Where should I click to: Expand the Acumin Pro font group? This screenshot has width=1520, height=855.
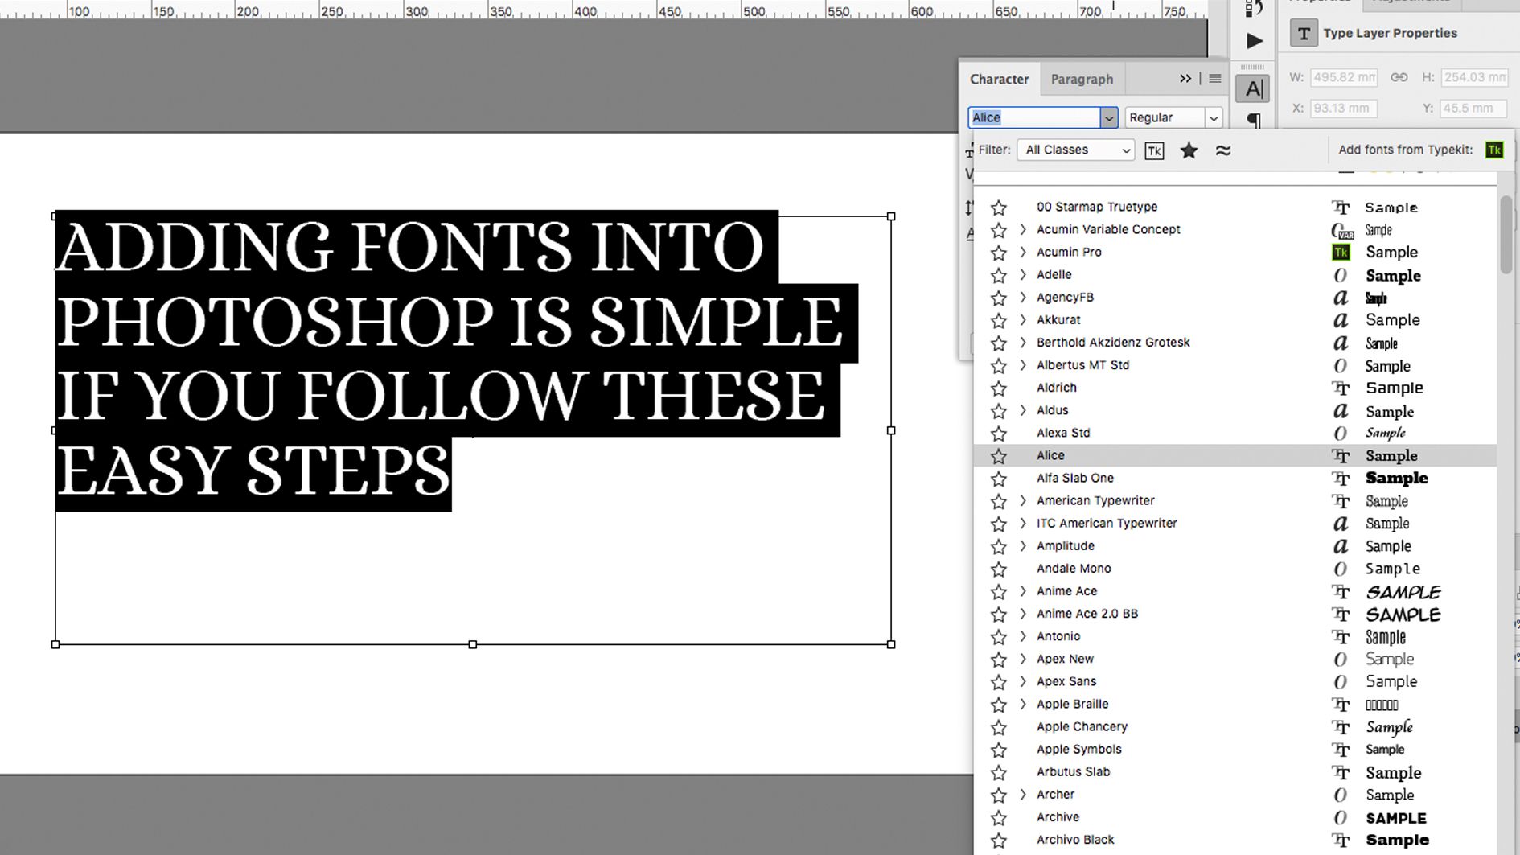[1022, 252]
